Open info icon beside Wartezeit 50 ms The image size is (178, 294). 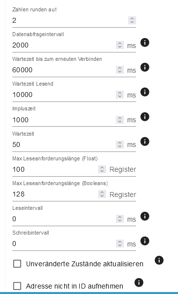[x=145, y=142]
